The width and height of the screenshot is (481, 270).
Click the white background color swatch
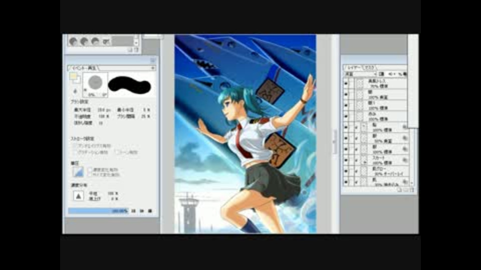pos(77,80)
